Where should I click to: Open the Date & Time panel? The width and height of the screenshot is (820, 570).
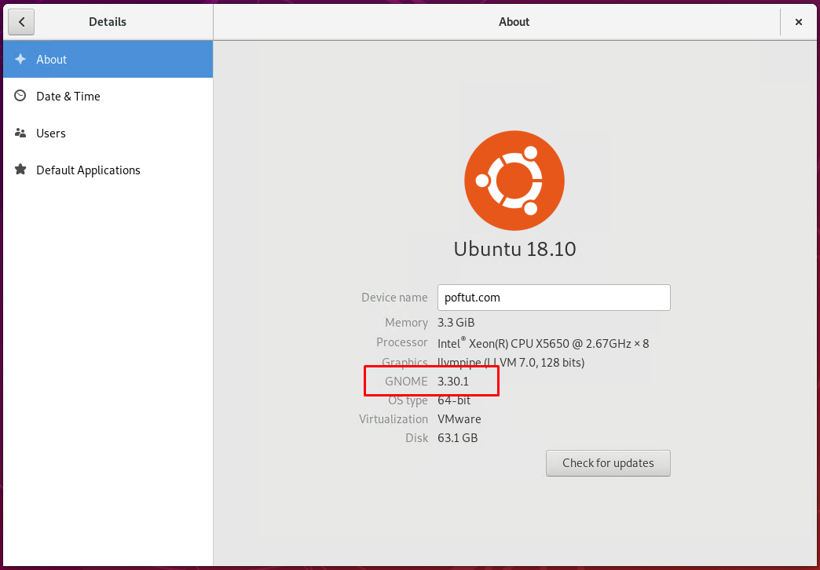(108, 97)
